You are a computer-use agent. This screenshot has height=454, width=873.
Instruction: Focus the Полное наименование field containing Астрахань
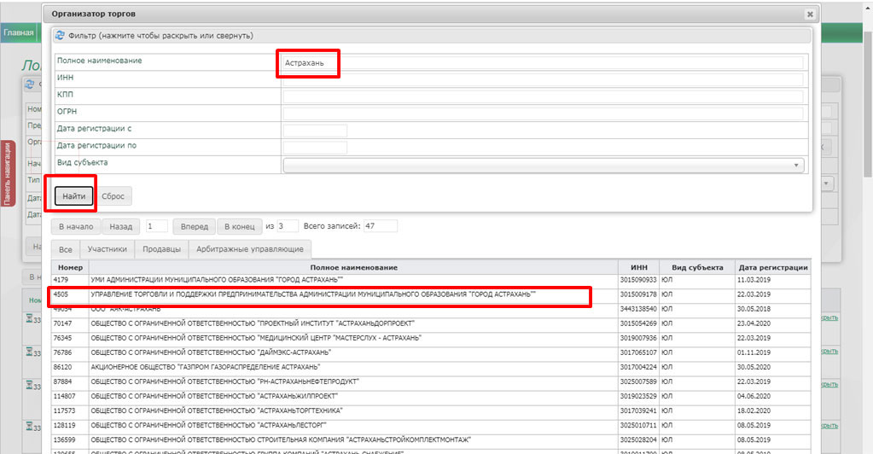click(x=543, y=62)
